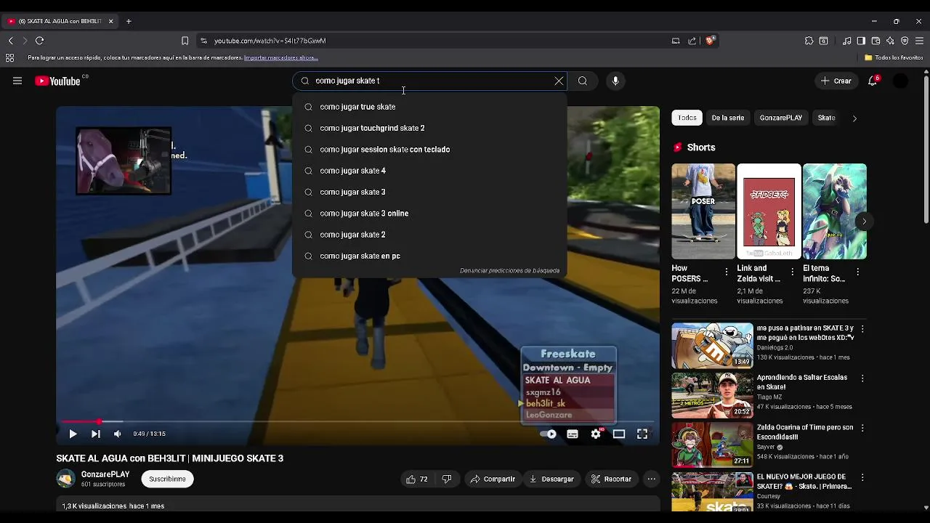The image size is (930, 523).
Task: Open the Tiago MZ video thumbnail
Action: 712,395
